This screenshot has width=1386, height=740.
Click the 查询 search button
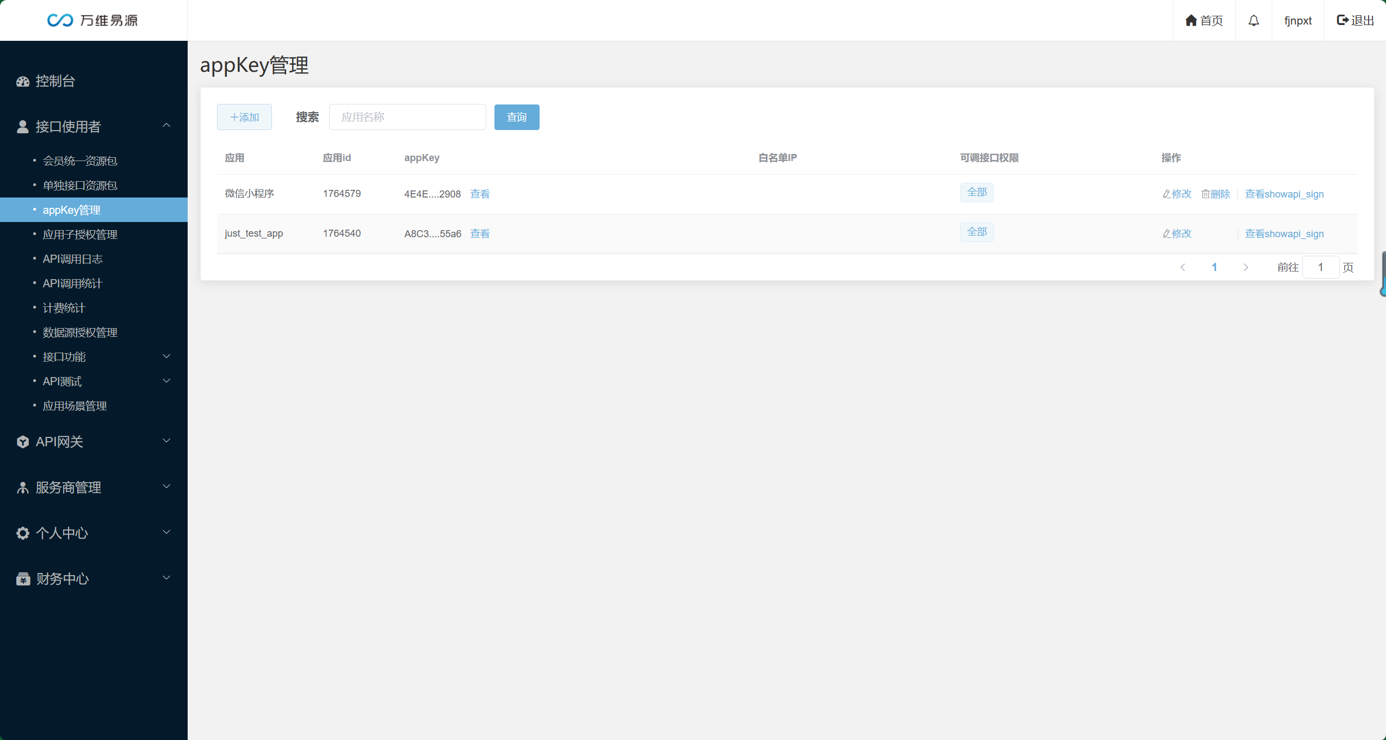pos(516,118)
